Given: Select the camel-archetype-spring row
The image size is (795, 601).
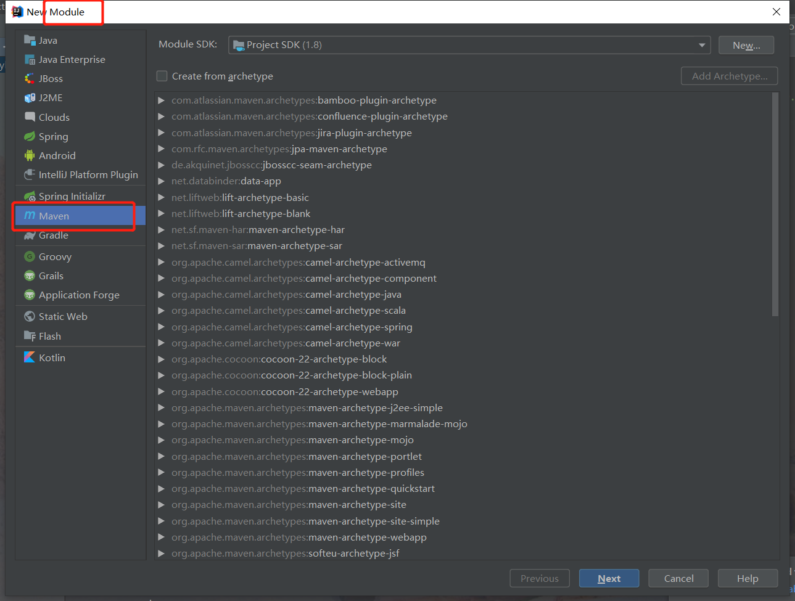Looking at the screenshot, I should pos(463,327).
